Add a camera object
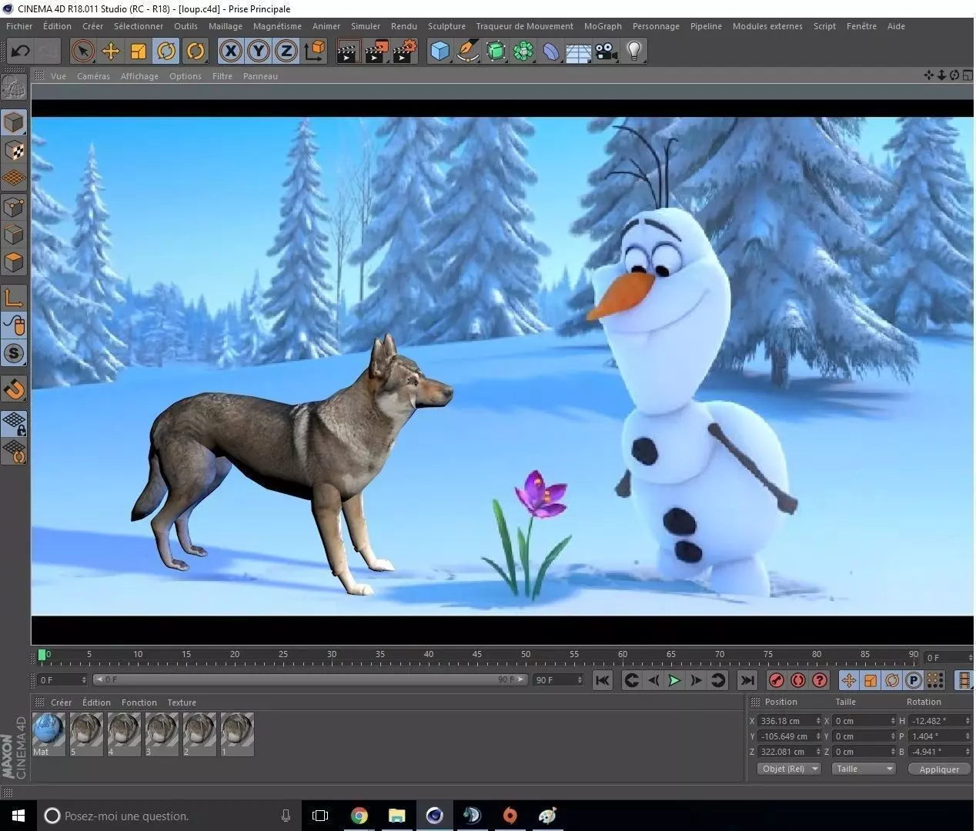Viewport: 976px width, 831px height. [x=607, y=52]
